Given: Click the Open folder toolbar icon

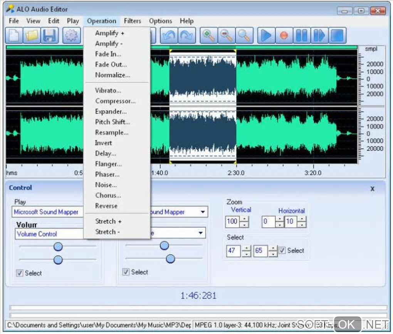Looking at the screenshot, I should [x=32, y=36].
